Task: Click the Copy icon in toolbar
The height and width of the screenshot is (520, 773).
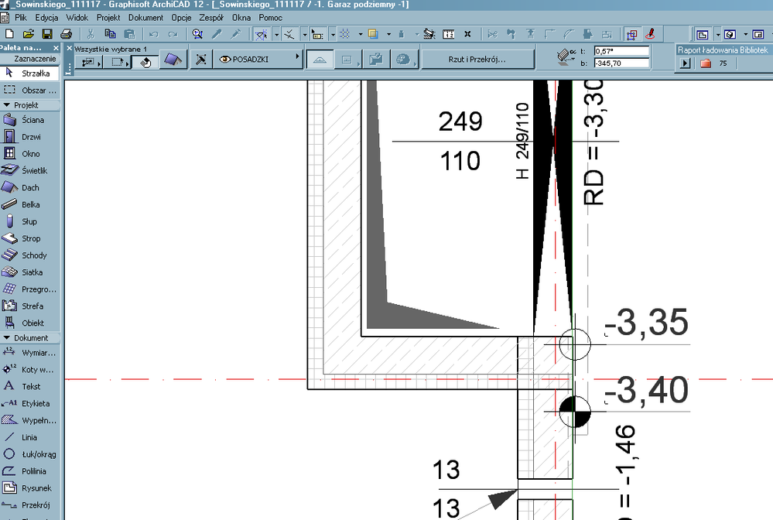Action: (x=110, y=34)
